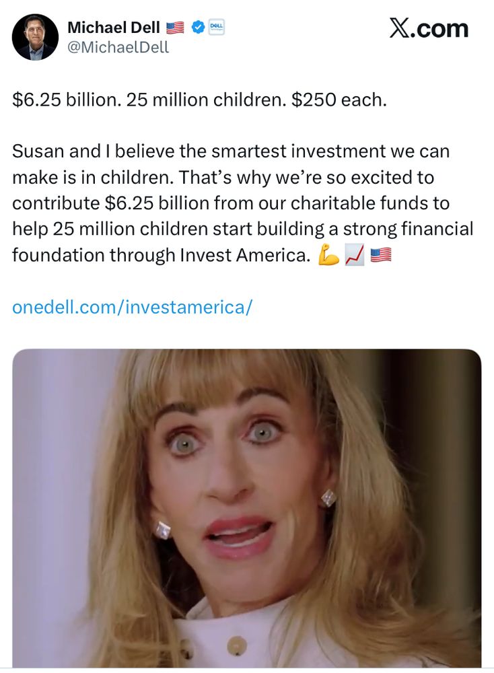The image size is (494, 673).
Task: Follow the onedell.com/investamerica/ link
Action: pyautogui.click(x=132, y=307)
